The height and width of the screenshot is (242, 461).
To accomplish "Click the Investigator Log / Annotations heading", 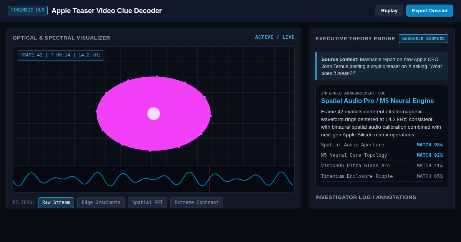I will (x=366, y=197).
